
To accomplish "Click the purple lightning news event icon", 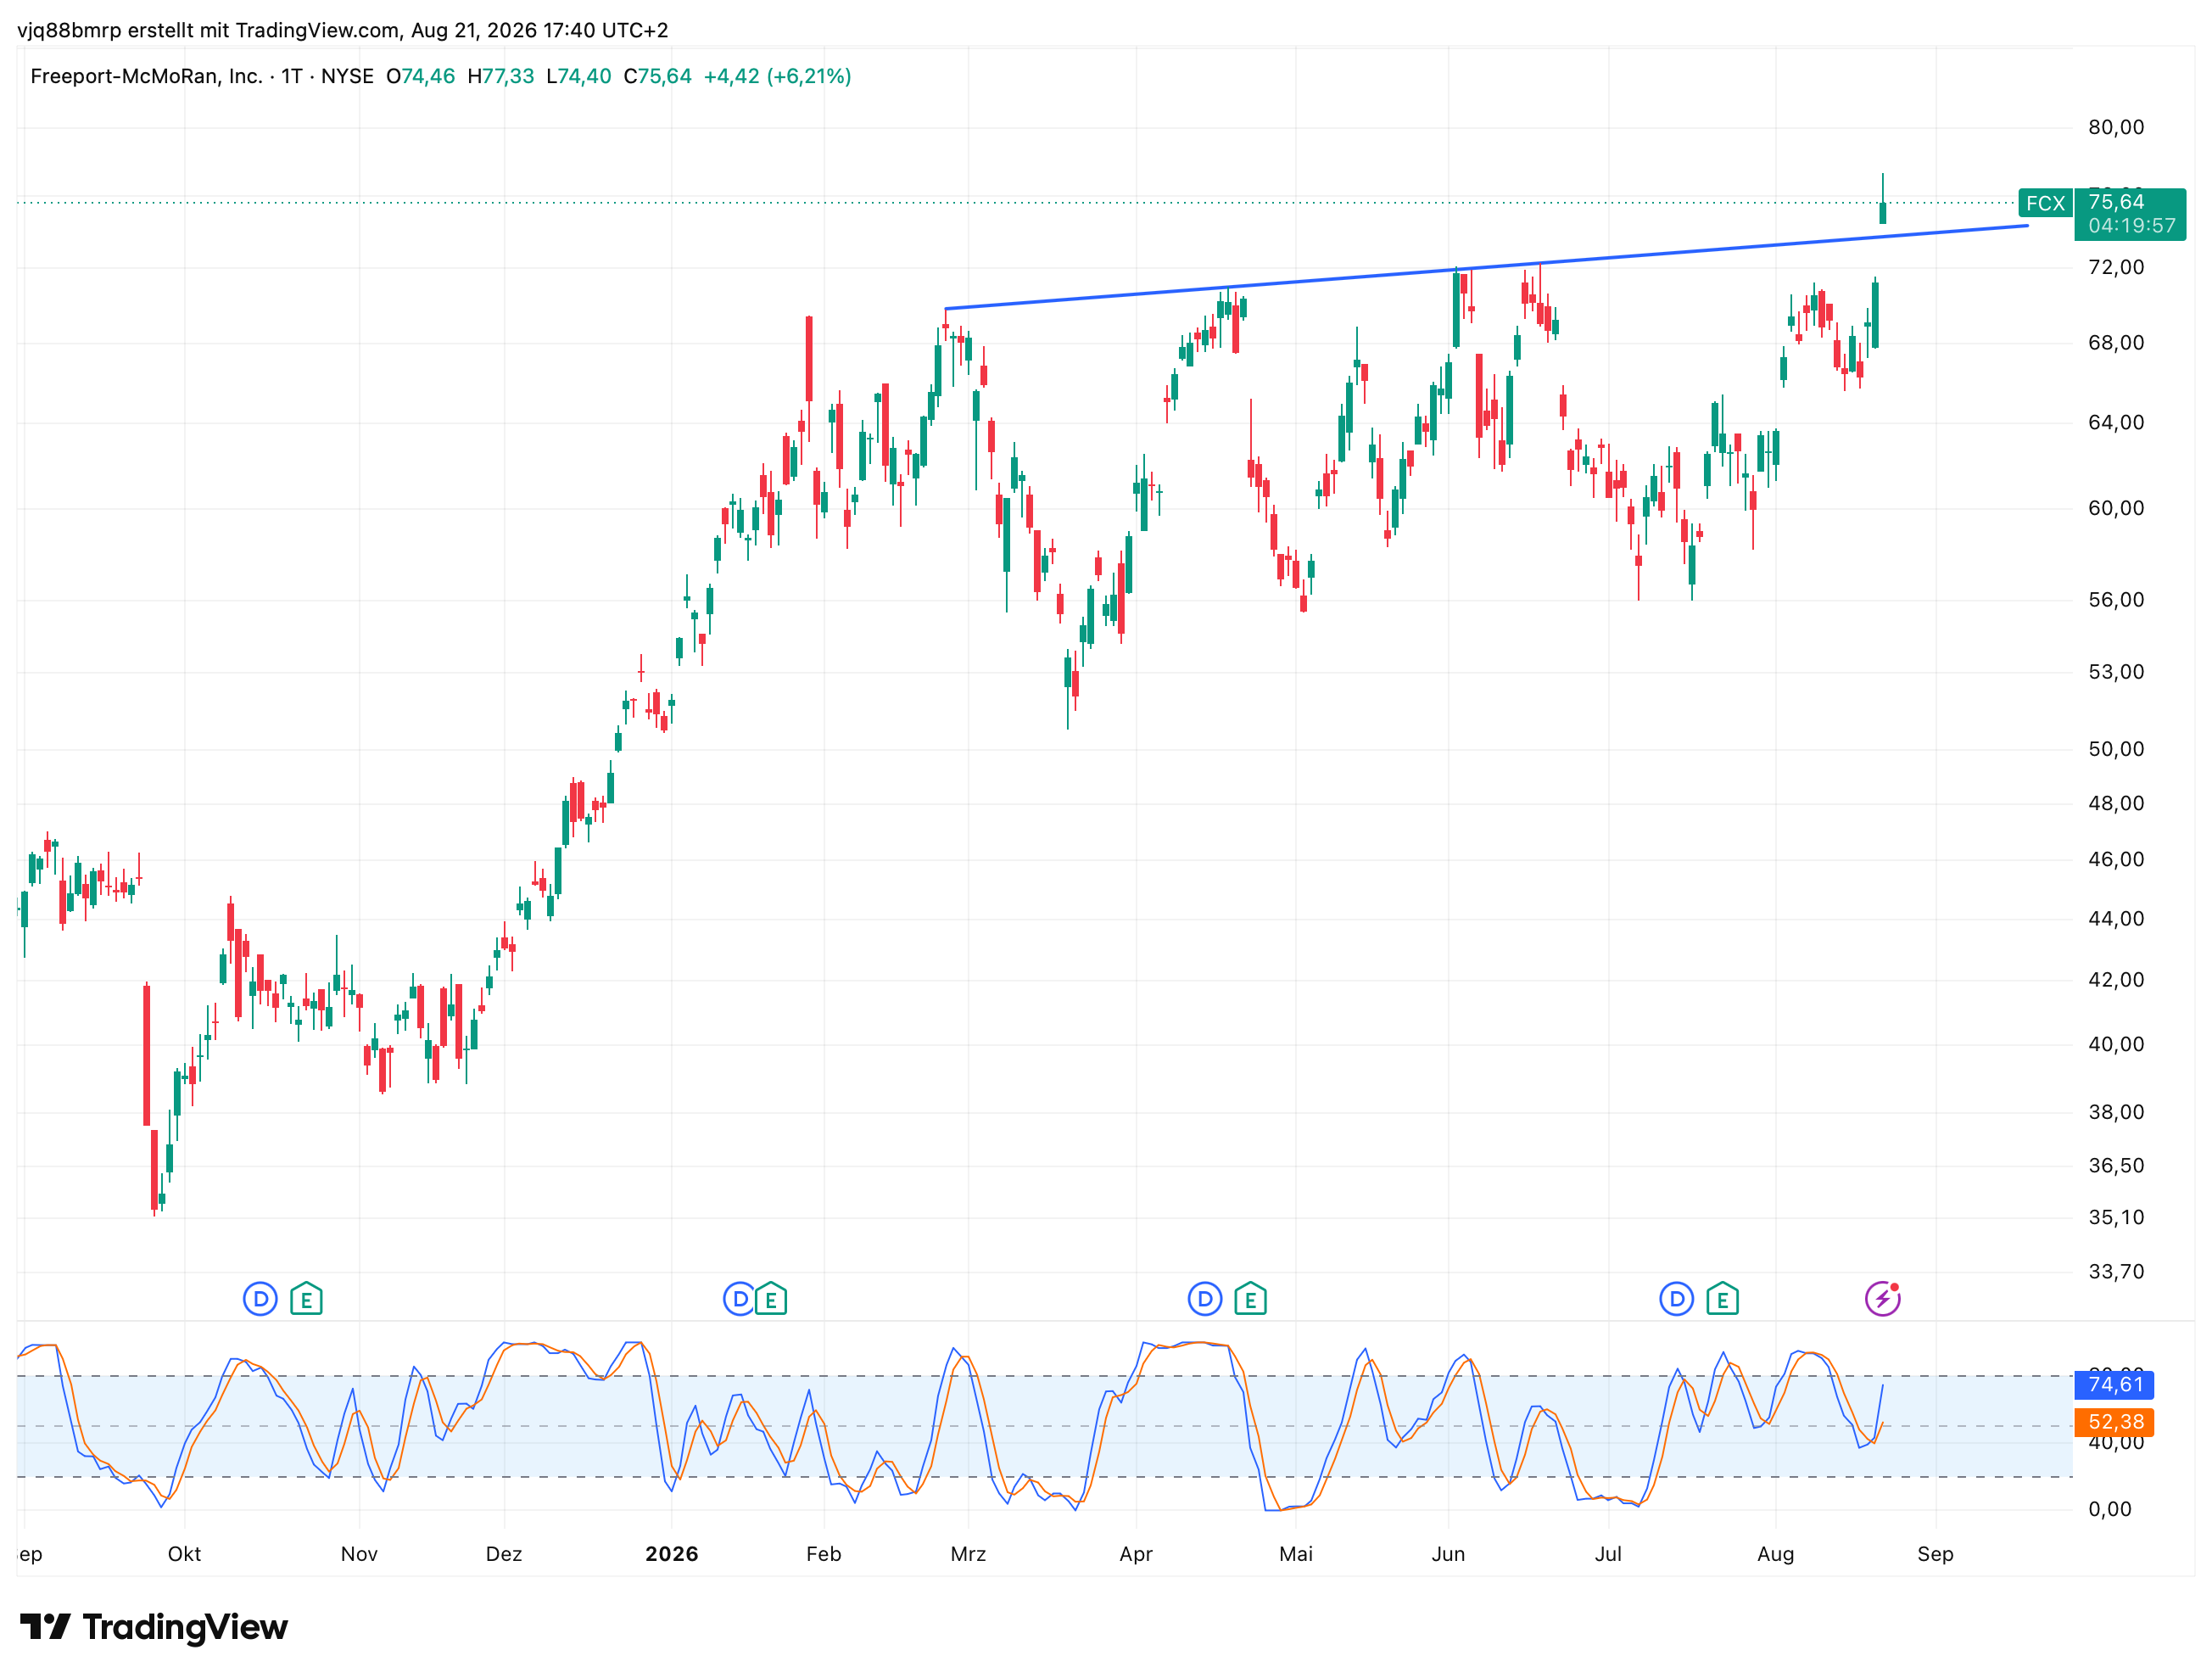I will 1883,1299.
